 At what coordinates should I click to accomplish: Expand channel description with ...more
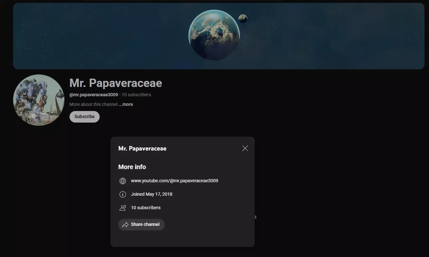(126, 104)
